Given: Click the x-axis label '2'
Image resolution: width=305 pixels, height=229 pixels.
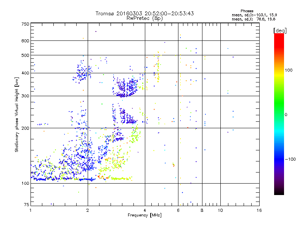Looking at the screenshot, I should (x=88, y=210).
